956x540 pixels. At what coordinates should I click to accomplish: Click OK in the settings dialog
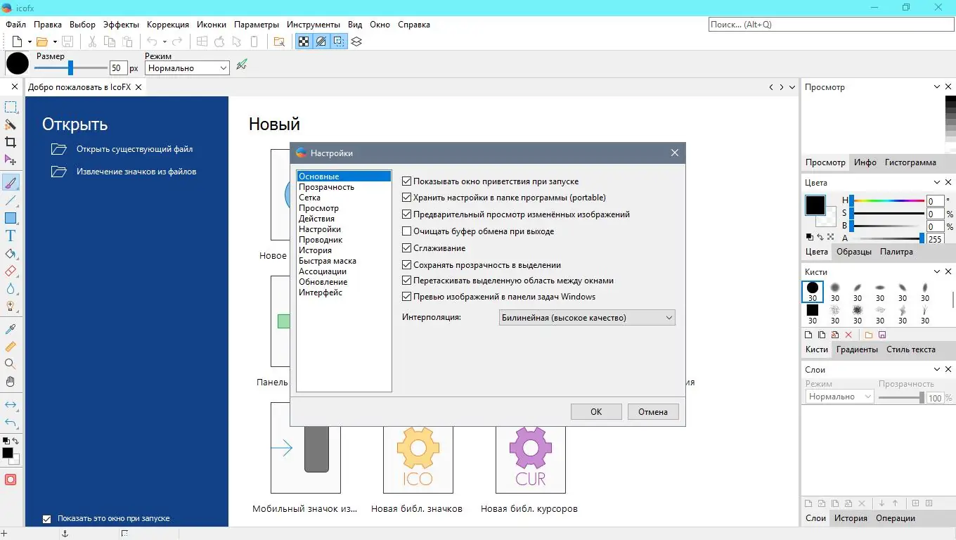click(595, 411)
